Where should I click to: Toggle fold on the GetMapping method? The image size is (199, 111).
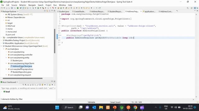(61, 35)
